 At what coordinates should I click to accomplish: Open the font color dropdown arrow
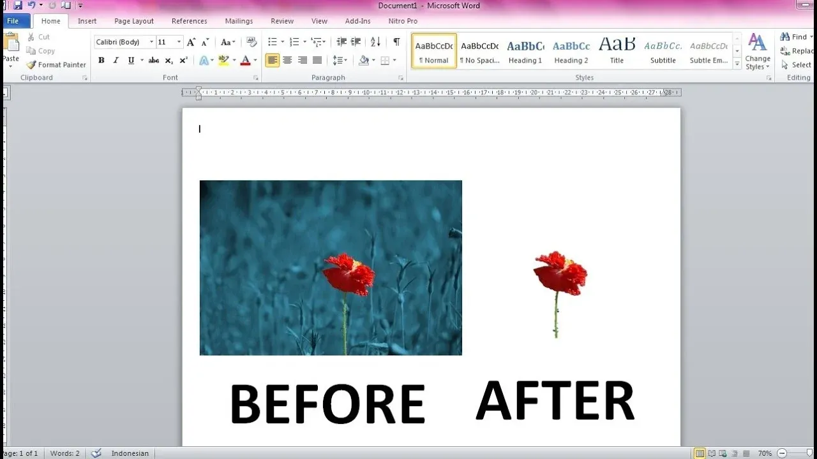pyautogui.click(x=253, y=60)
